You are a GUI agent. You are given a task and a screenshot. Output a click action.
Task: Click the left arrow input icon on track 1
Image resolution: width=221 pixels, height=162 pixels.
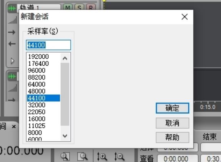(12, 44)
